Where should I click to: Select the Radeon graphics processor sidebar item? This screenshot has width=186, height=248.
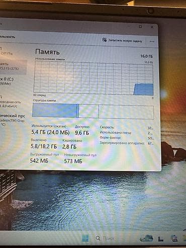pos(13,120)
